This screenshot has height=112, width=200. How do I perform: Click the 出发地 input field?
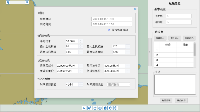click(x=179, y=16)
